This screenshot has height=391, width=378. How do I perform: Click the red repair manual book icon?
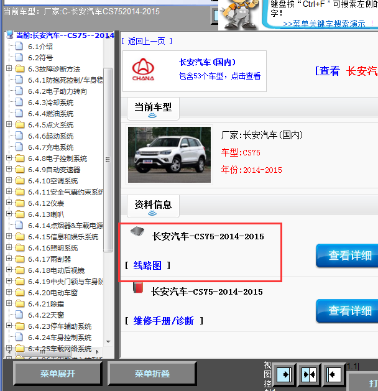(x=138, y=288)
